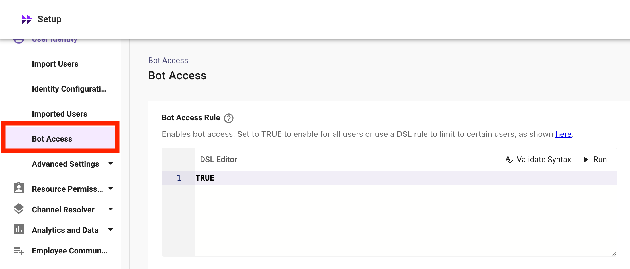Click the Analytics and Data chart icon
630x269 pixels.
pyautogui.click(x=19, y=229)
